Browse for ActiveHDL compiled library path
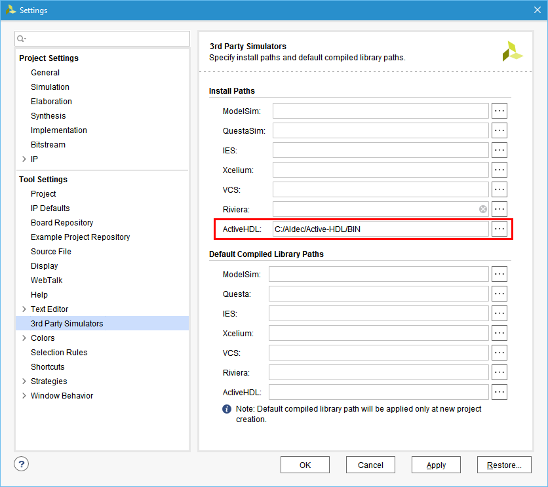The height and width of the screenshot is (487, 548). [x=499, y=392]
